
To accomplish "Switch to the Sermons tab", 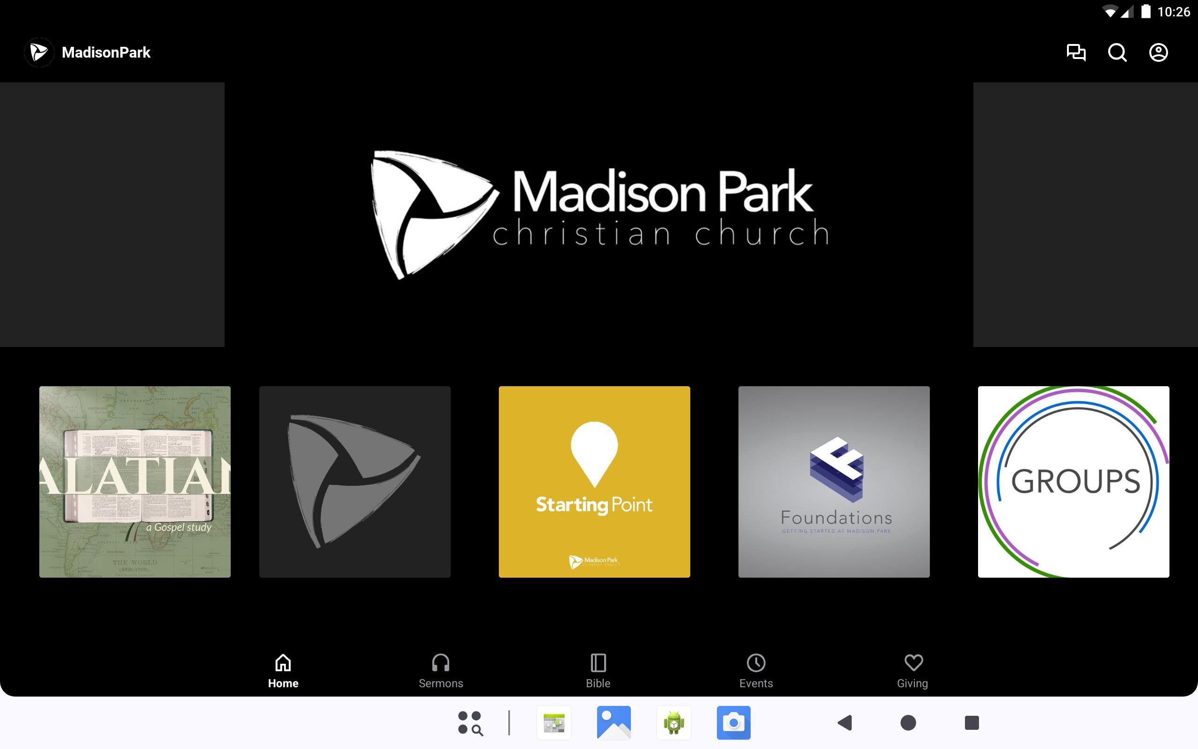I will click(x=440, y=671).
